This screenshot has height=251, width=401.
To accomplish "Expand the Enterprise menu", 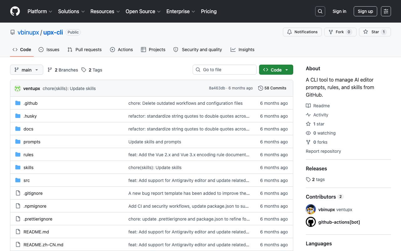I will pyautogui.click(x=181, y=11).
